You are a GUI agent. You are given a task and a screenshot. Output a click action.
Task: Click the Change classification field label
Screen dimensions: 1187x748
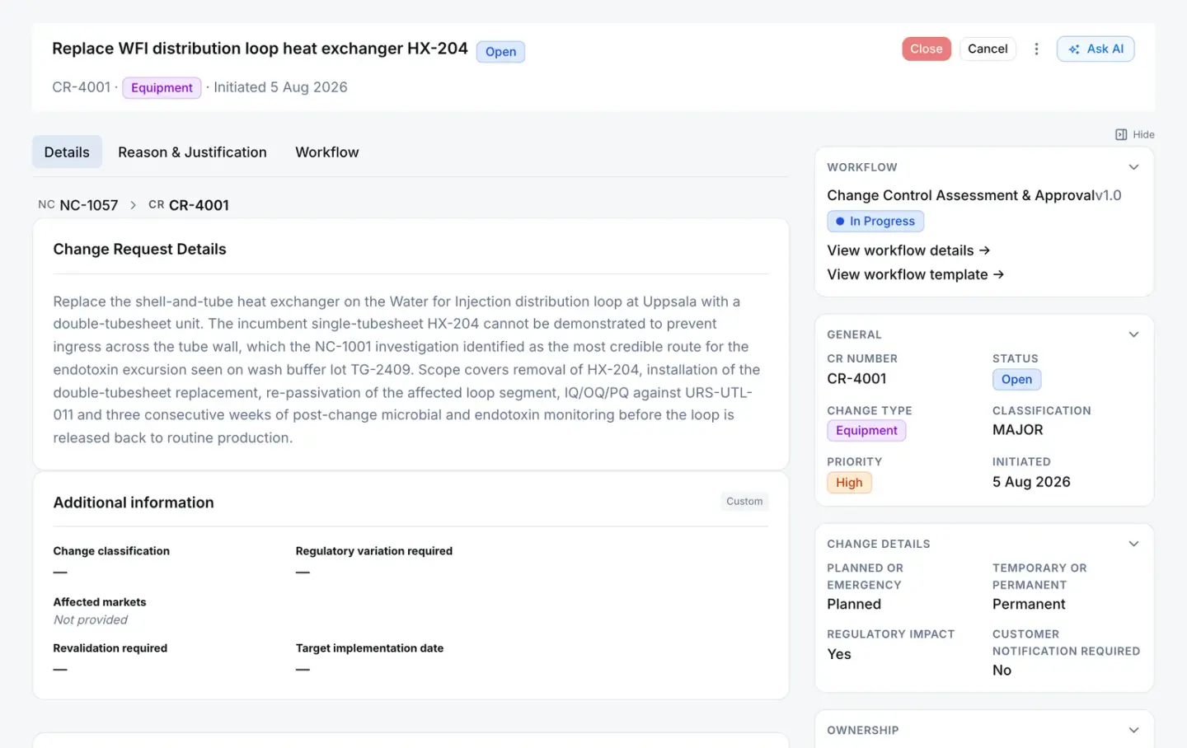click(111, 551)
